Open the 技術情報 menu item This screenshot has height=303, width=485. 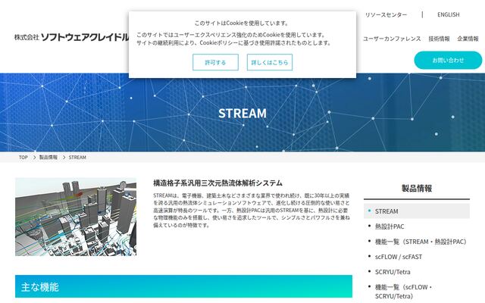click(439, 39)
